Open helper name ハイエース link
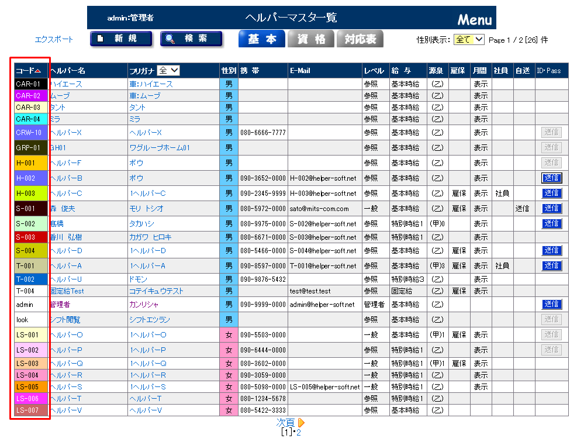Screen dimensions: 577x442 (x=65, y=84)
